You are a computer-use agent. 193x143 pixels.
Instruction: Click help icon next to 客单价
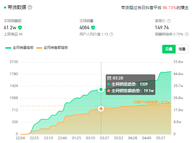coord(169,21)
